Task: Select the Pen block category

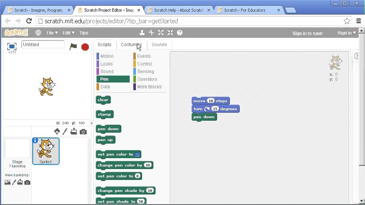Action: coord(113,79)
